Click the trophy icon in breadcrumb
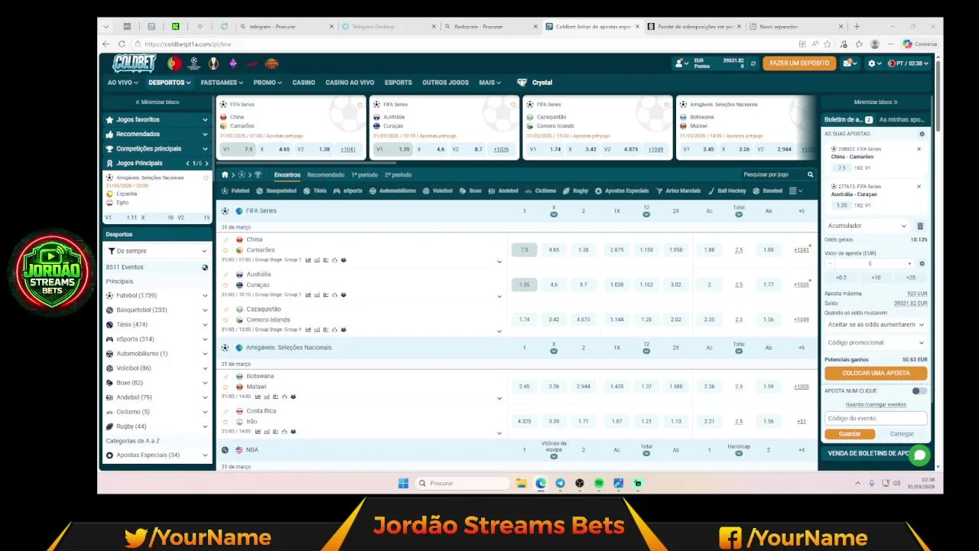Screen dimensions: 979x551 (x=256, y=174)
